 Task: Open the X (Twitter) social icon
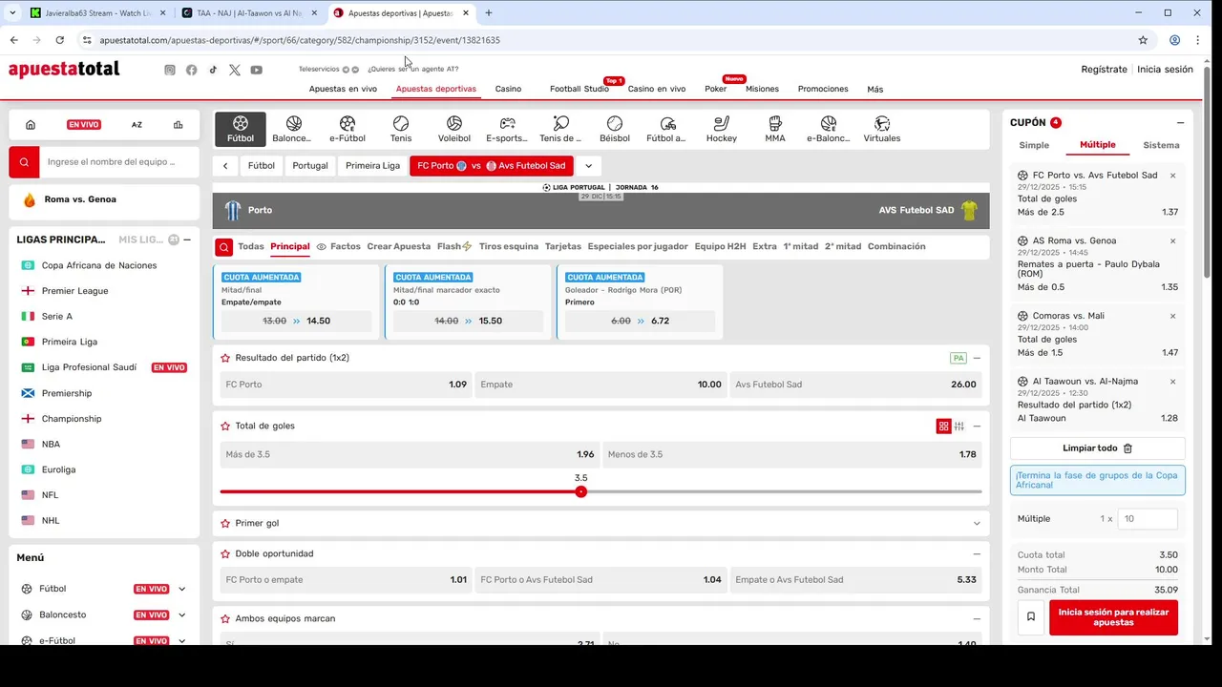click(x=235, y=70)
